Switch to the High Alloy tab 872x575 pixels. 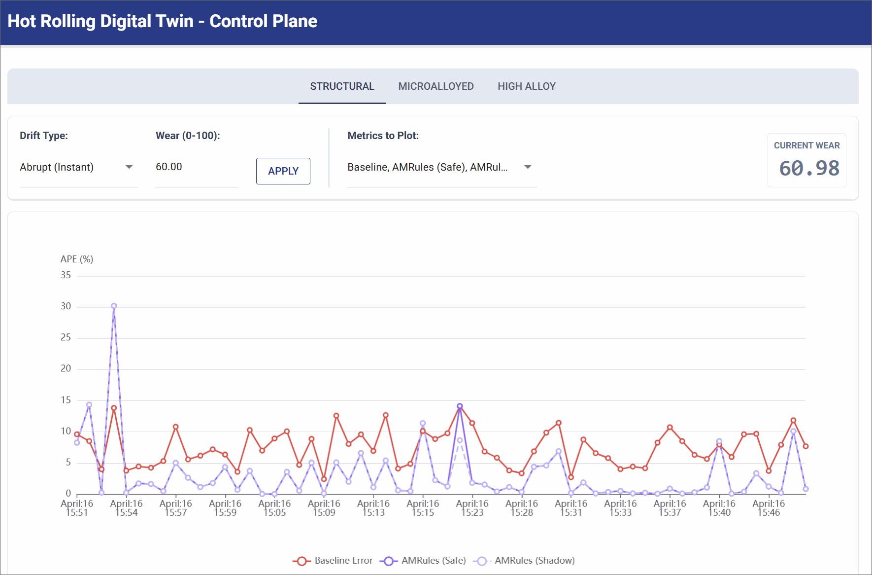click(526, 86)
